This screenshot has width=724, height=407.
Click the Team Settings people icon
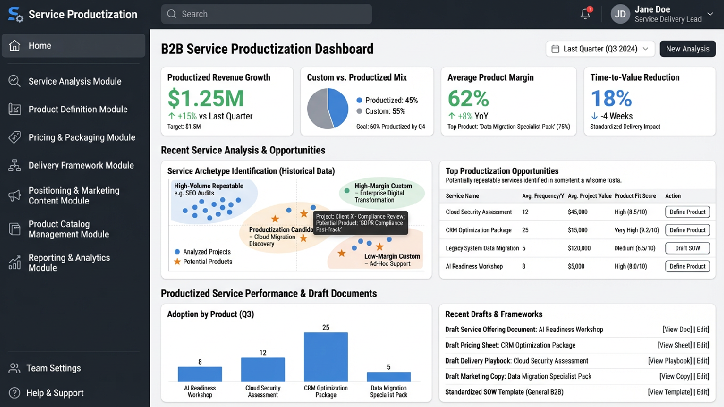point(15,368)
